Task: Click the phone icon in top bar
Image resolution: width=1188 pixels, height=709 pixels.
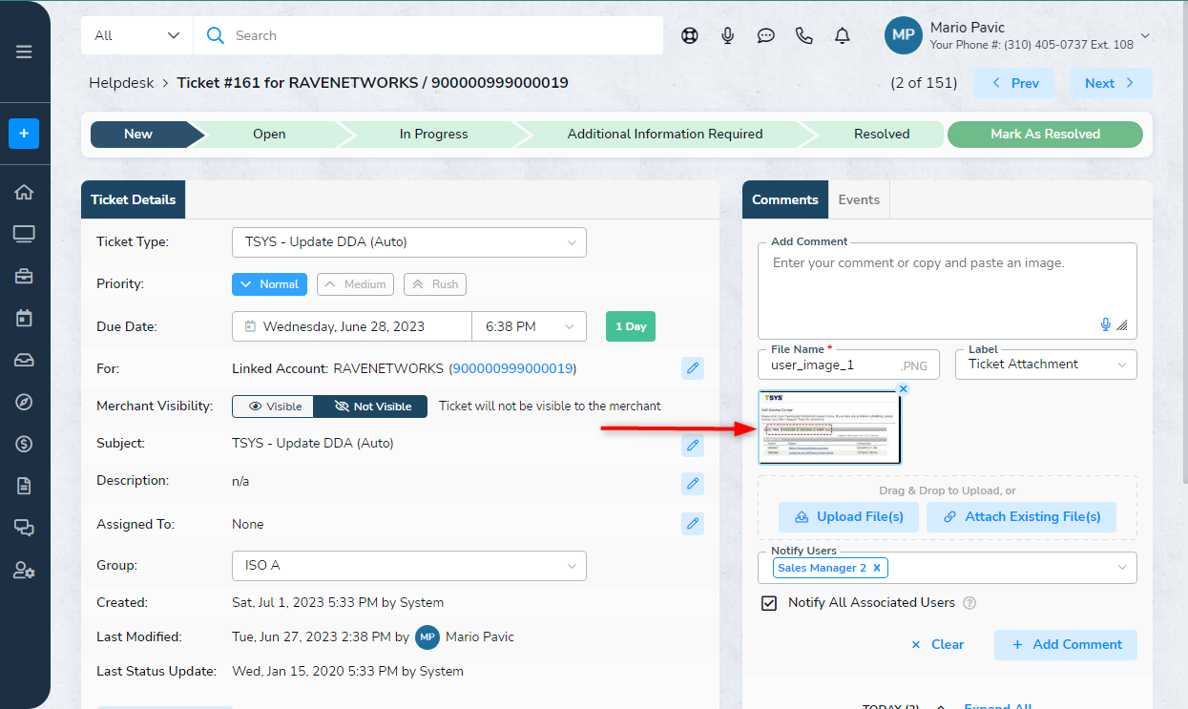Action: pyautogui.click(x=804, y=35)
